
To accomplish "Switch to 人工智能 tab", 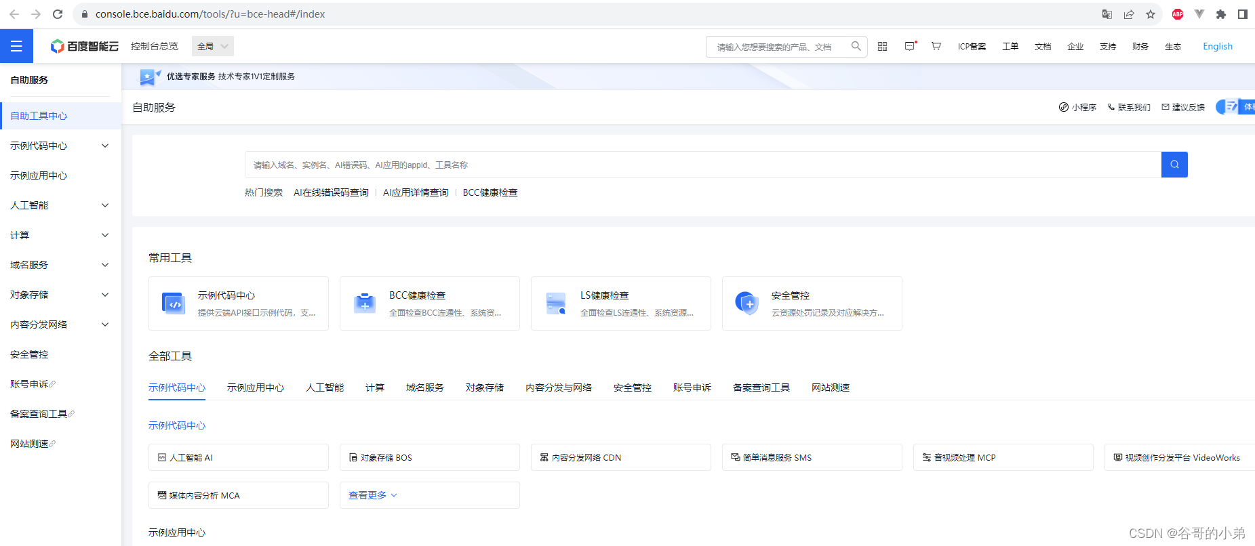I will 325,387.
